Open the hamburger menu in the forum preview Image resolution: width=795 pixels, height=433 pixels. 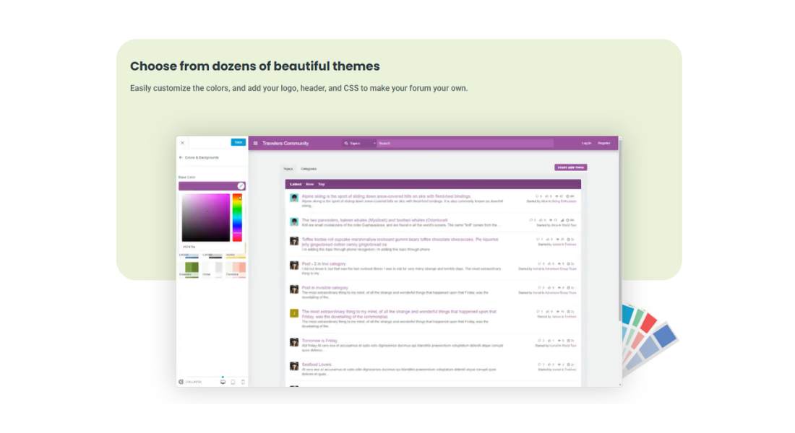tap(256, 143)
